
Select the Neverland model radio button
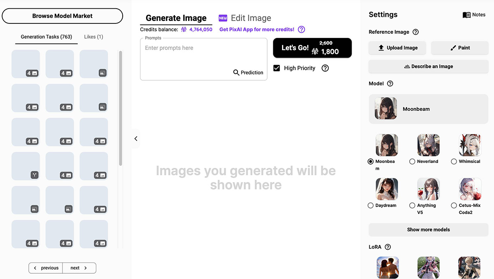(x=412, y=162)
